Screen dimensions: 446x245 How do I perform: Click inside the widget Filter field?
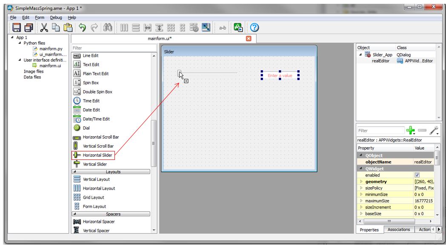coord(111,48)
